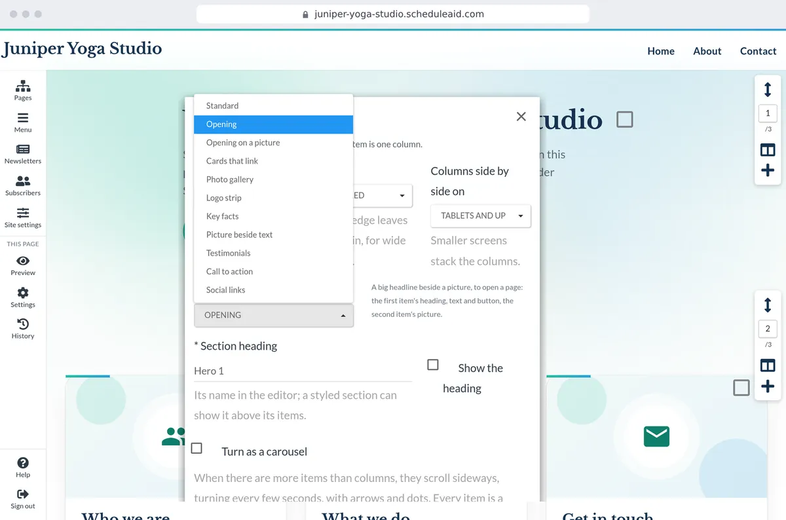This screenshot has width=786, height=520.
Task: Choose Cards that link option
Action: tap(274, 161)
